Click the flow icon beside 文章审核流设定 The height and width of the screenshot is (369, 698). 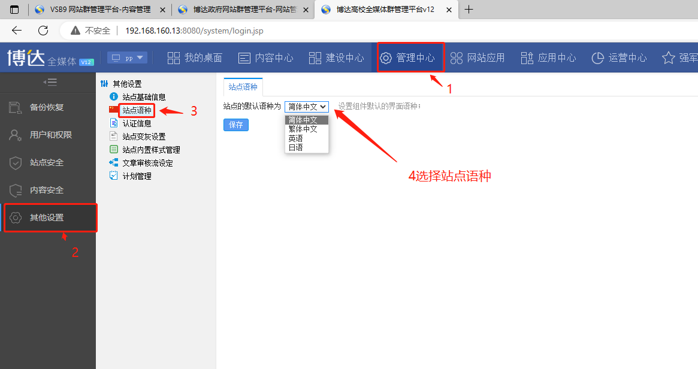(x=113, y=162)
